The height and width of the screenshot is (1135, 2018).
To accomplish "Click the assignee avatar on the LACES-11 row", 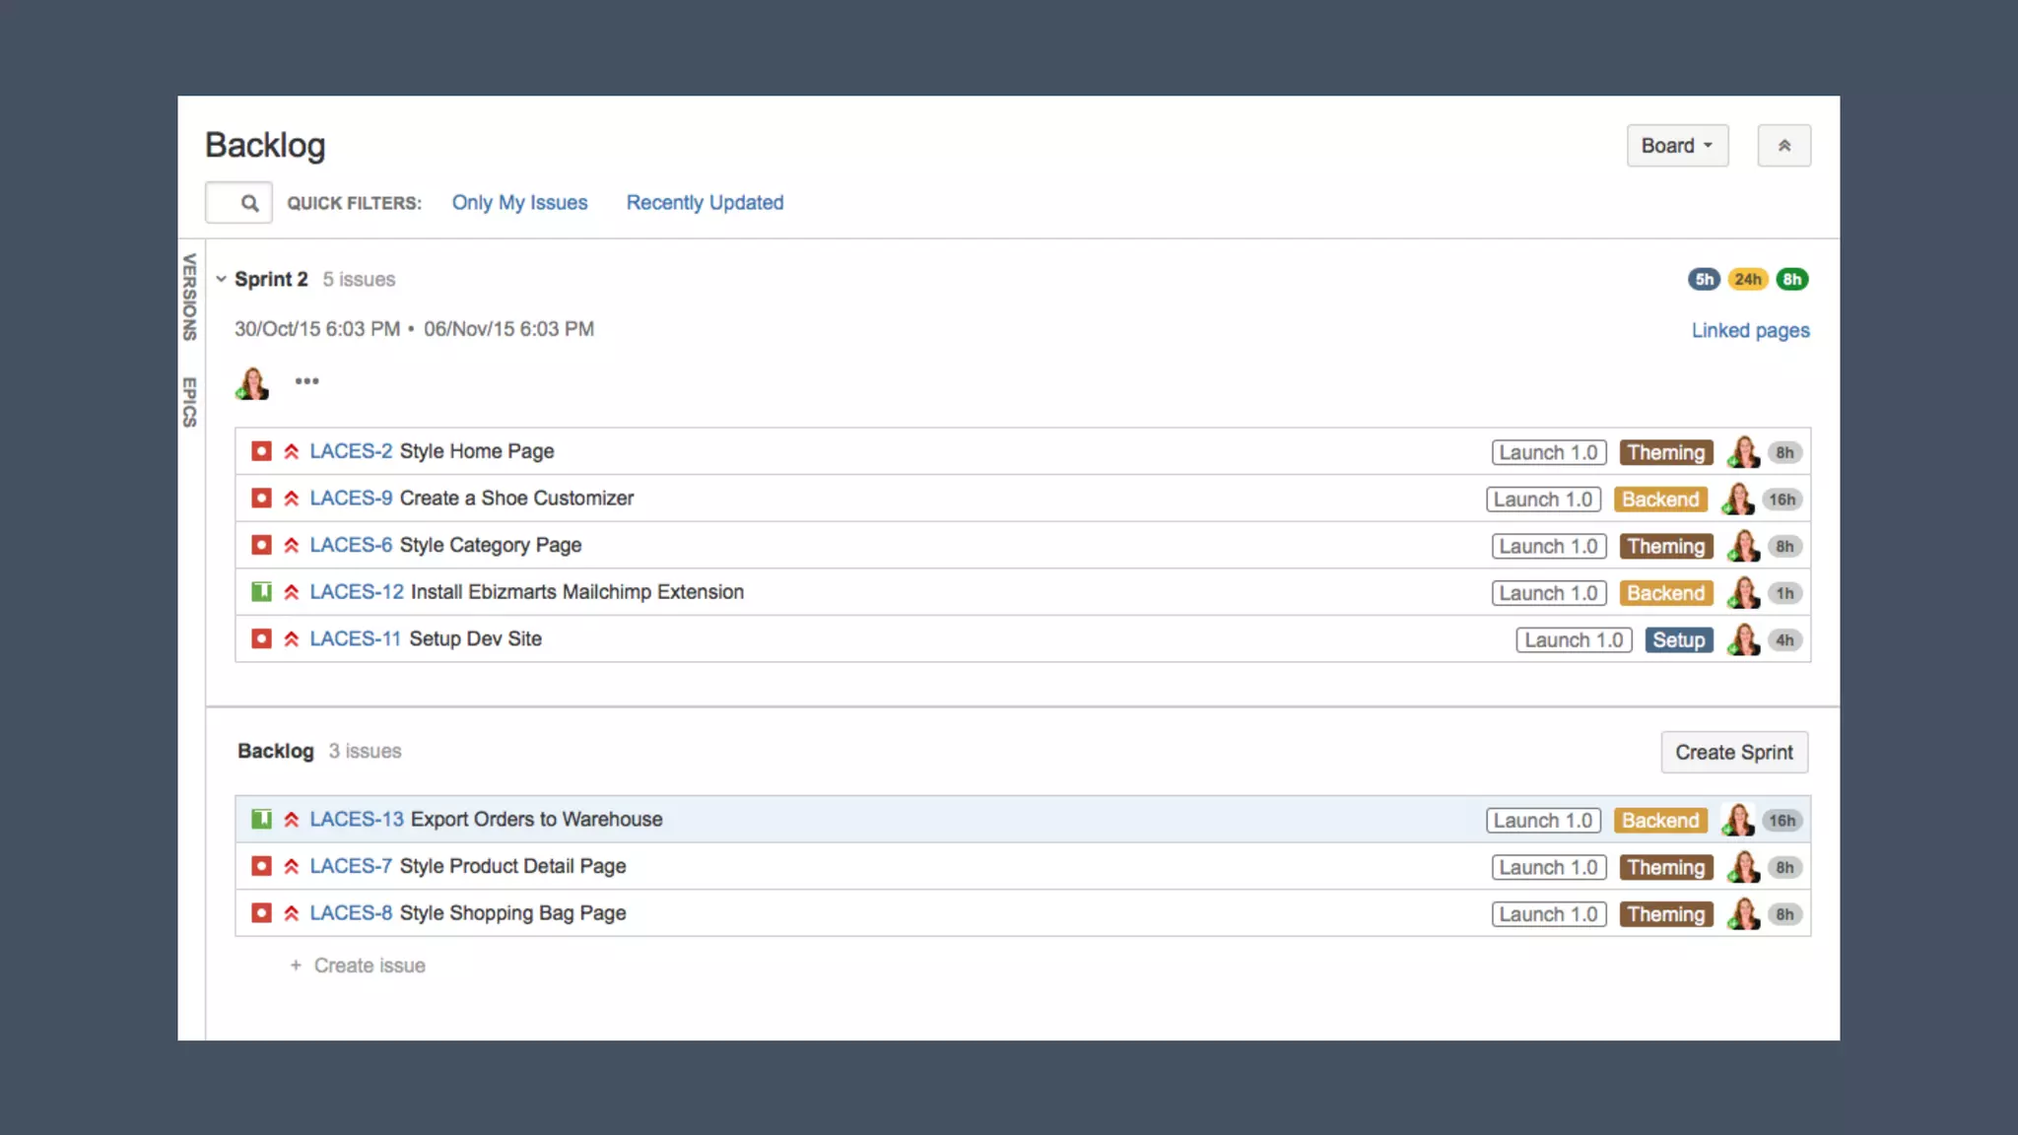I will click(x=1743, y=639).
